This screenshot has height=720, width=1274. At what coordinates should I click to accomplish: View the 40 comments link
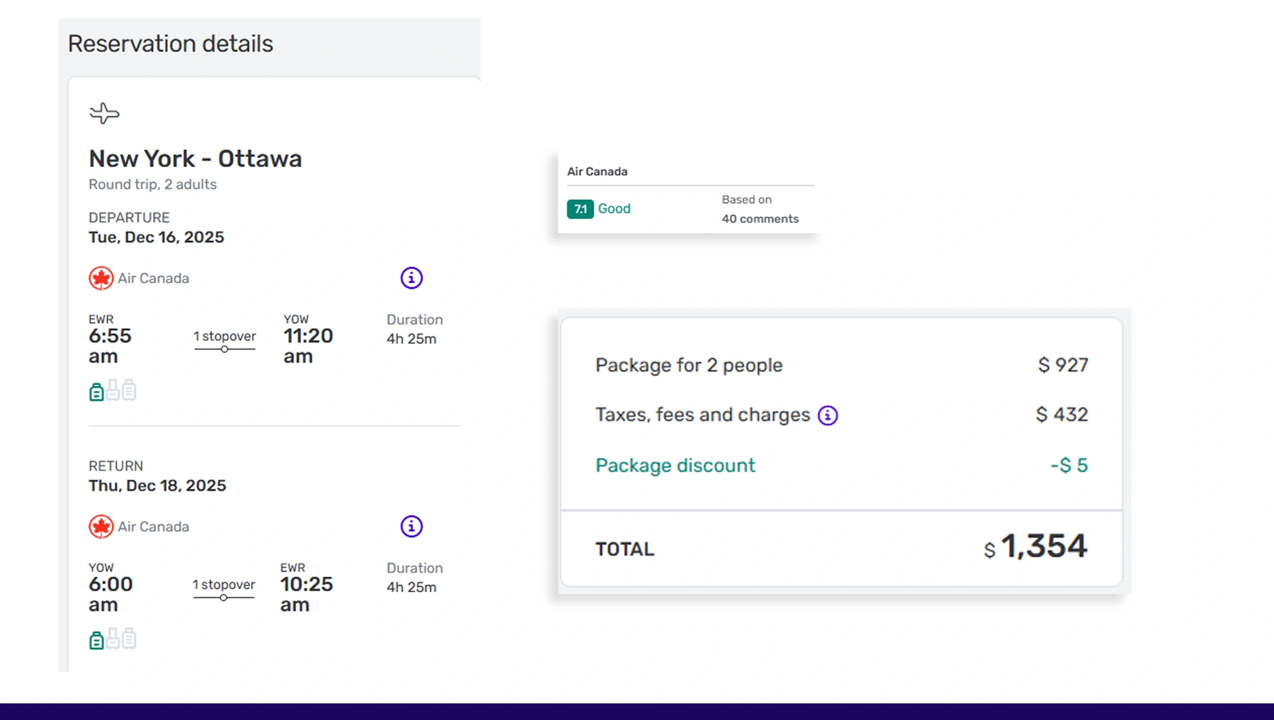click(x=760, y=218)
